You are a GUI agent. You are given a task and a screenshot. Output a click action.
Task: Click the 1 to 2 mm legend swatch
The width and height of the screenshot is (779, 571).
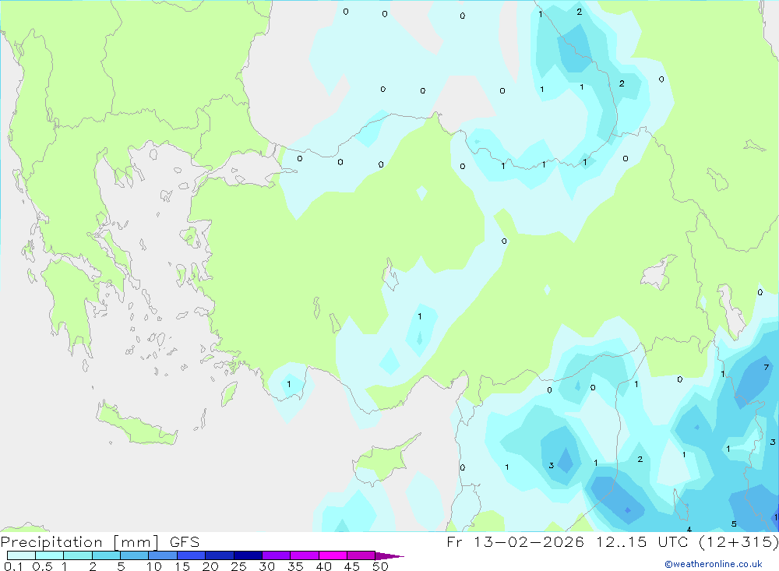point(78,555)
